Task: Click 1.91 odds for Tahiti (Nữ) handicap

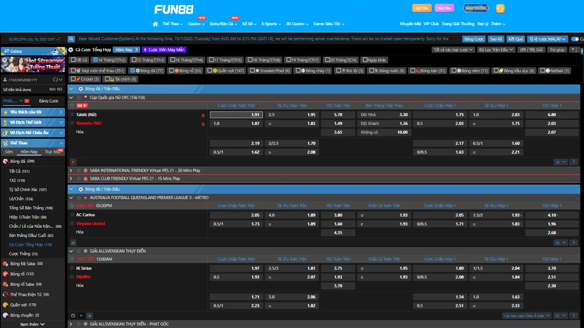Action: click(x=236, y=115)
